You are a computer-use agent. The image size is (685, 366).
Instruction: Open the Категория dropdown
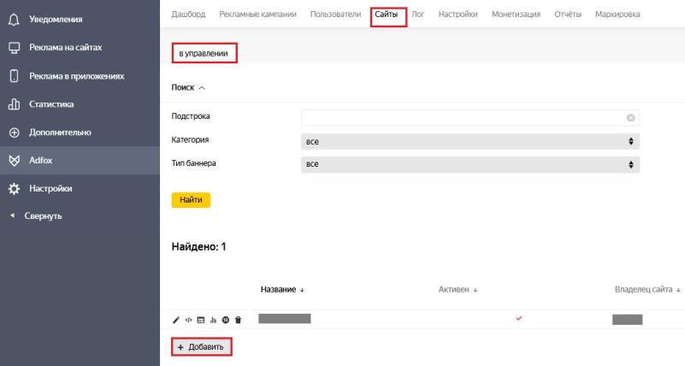coord(470,141)
